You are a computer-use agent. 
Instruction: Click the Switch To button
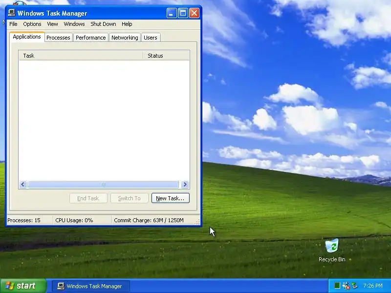130,198
